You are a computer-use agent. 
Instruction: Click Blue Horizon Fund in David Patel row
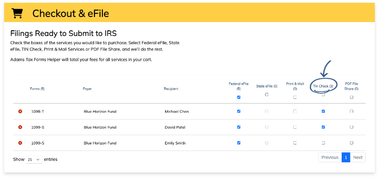click(100, 127)
